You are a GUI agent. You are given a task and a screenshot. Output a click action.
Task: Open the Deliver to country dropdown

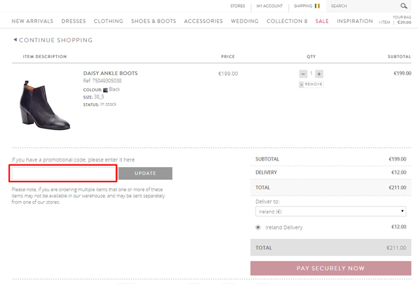tap(331, 212)
